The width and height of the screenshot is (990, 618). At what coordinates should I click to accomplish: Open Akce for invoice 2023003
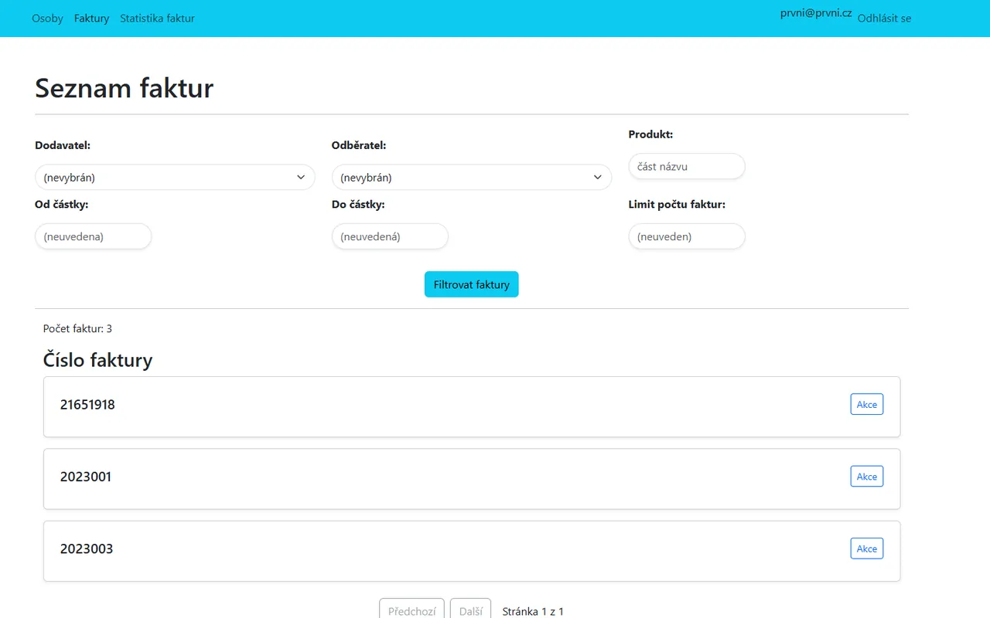(x=866, y=549)
